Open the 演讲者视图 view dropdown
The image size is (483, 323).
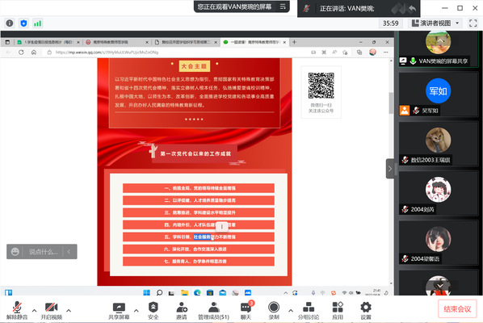coord(435,23)
